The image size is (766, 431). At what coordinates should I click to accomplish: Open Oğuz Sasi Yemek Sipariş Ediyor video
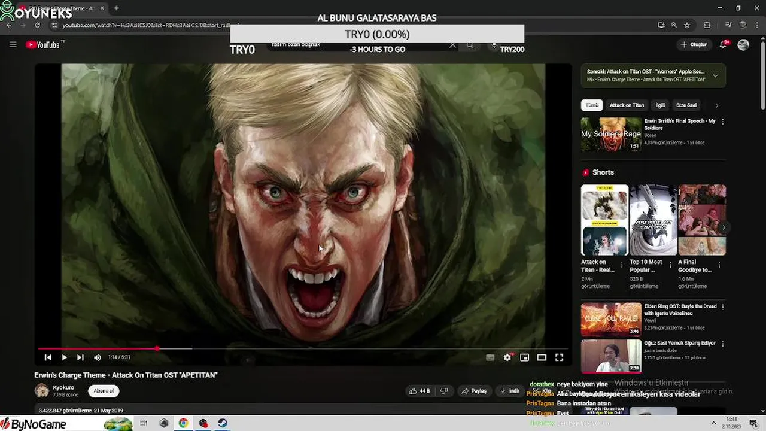pos(611,356)
